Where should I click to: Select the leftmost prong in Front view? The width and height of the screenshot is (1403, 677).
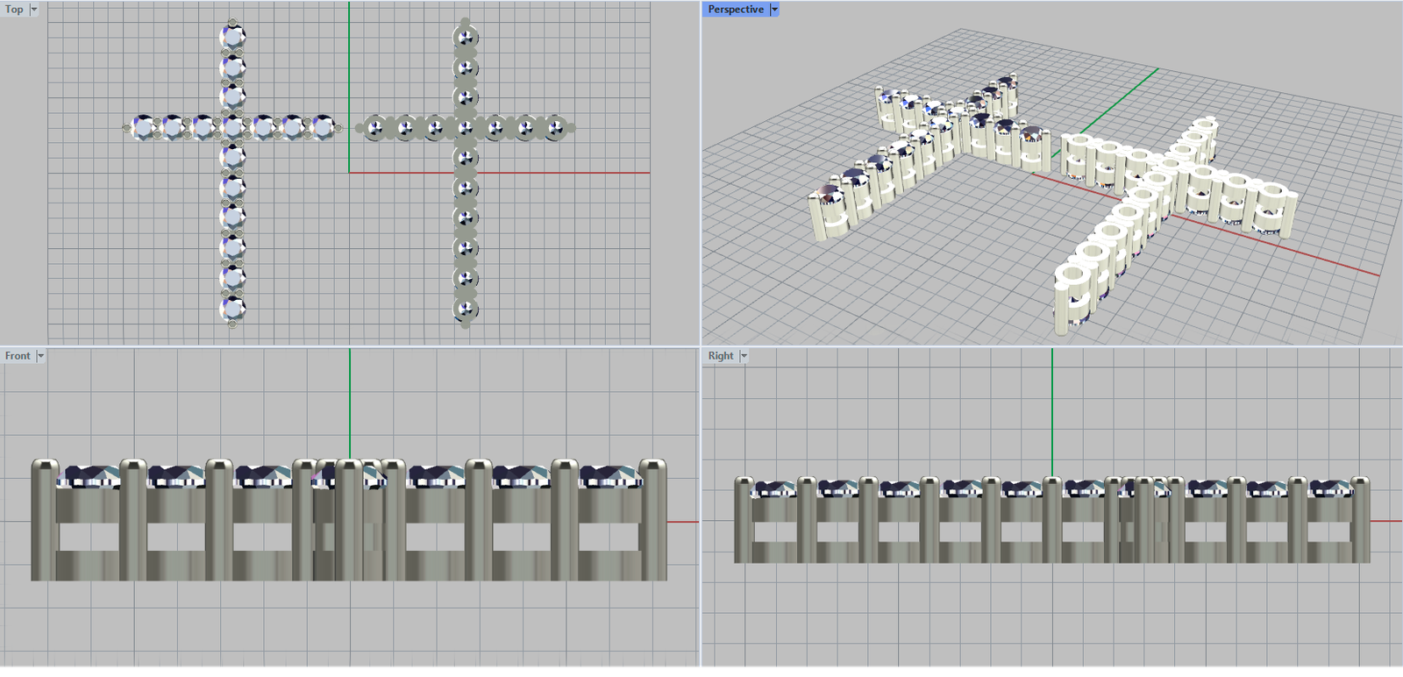42,519
